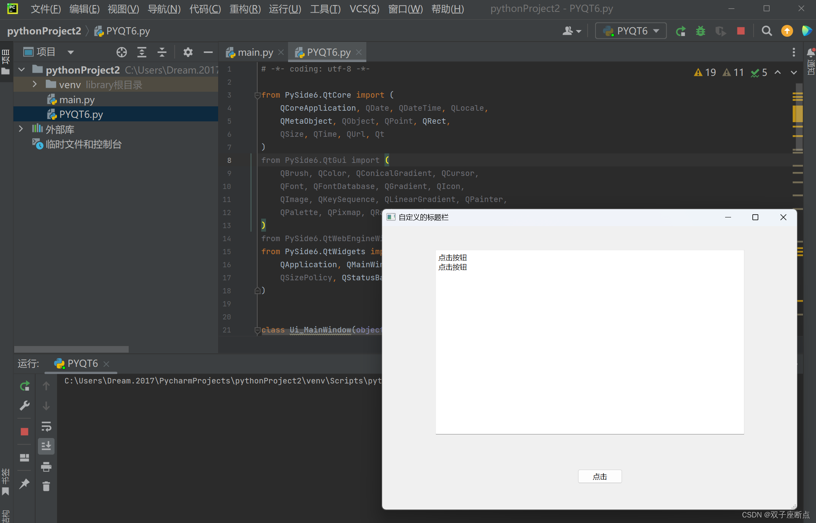Open the 重构(R) menu
The image size is (816, 523).
point(245,9)
